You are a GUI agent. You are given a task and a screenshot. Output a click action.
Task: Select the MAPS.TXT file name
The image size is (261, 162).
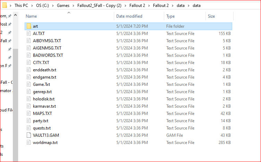[x=42, y=114]
